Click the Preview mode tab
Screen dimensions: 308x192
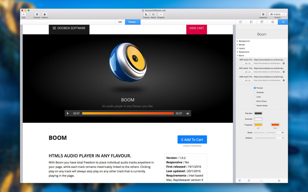tap(133, 22)
